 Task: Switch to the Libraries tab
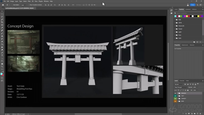192,45
